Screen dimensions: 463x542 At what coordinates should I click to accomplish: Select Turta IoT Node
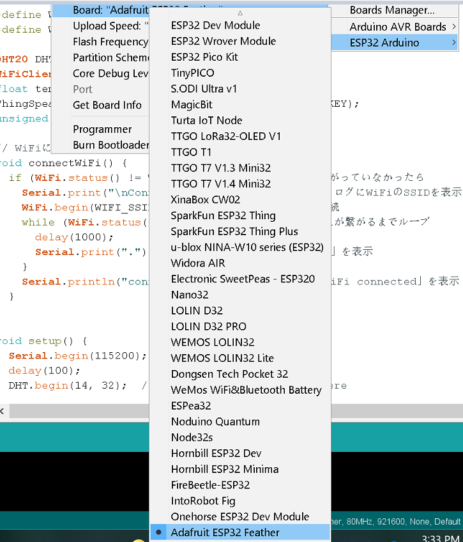pyautogui.click(x=240, y=120)
